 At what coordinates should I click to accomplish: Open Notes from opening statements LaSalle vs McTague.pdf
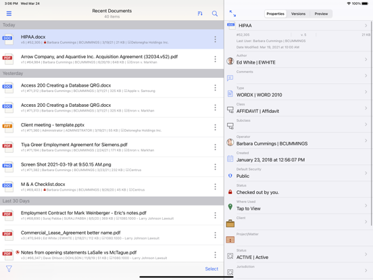pyautogui.click(x=111, y=254)
